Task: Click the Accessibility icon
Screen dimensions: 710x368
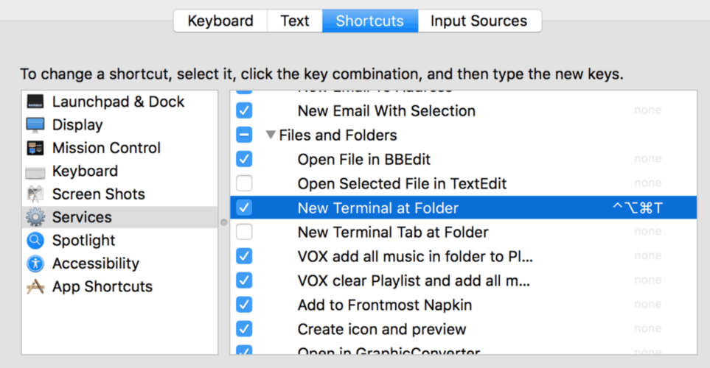Action: pyautogui.click(x=35, y=263)
